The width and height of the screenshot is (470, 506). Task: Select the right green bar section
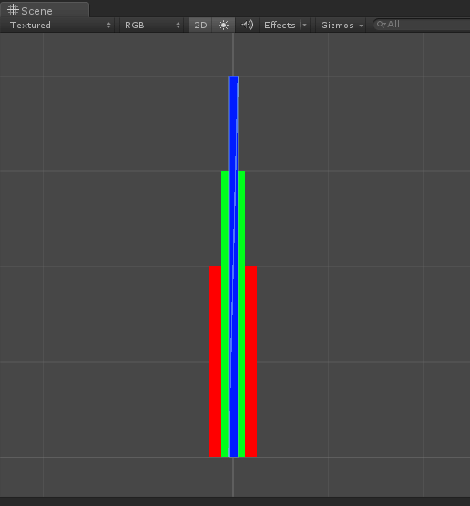241,314
